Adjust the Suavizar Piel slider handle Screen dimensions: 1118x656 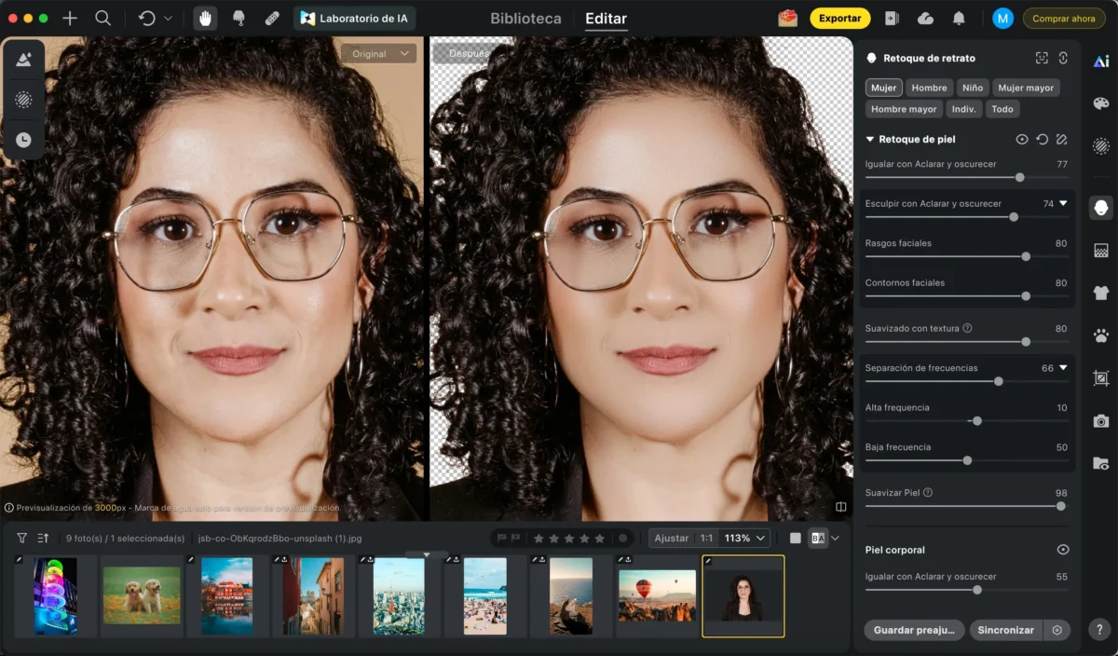tap(1060, 506)
